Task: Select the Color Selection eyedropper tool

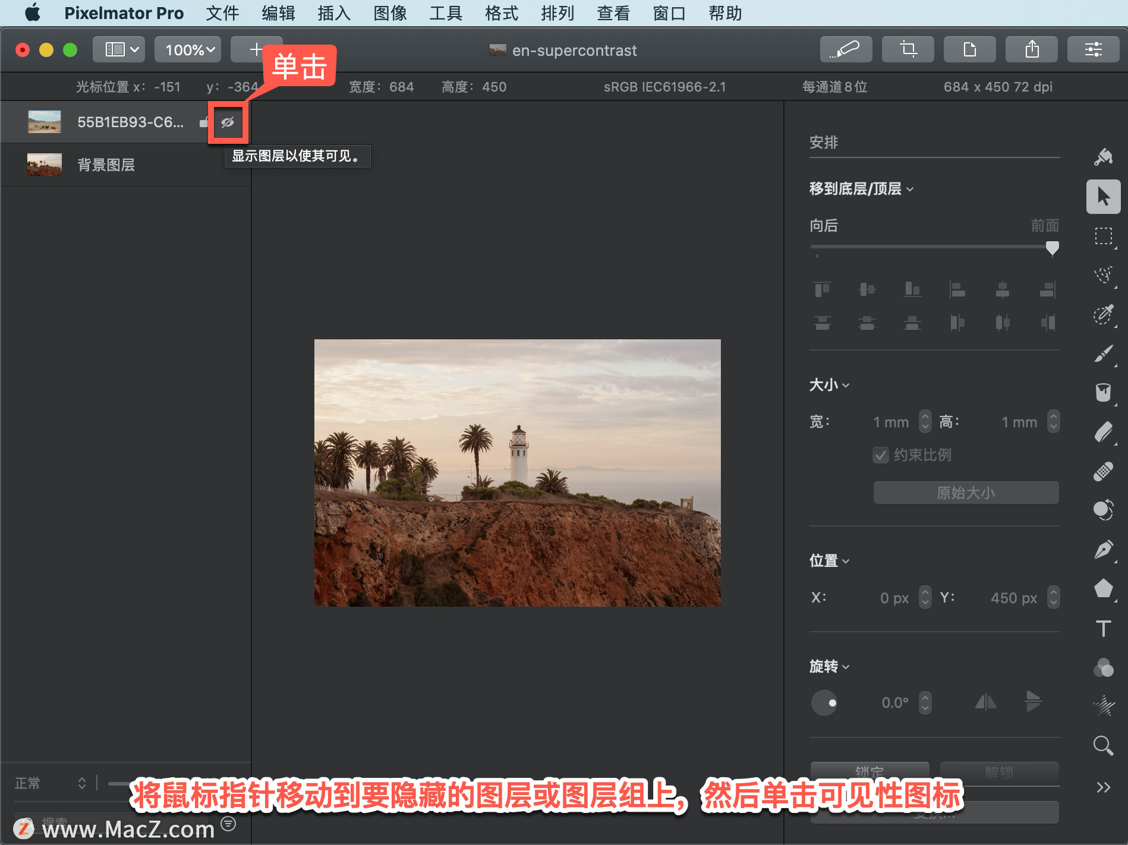Action: point(1103,314)
